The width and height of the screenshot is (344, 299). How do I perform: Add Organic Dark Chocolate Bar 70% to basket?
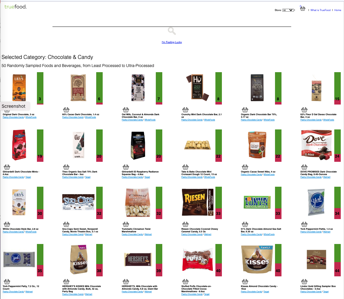(245, 110)
